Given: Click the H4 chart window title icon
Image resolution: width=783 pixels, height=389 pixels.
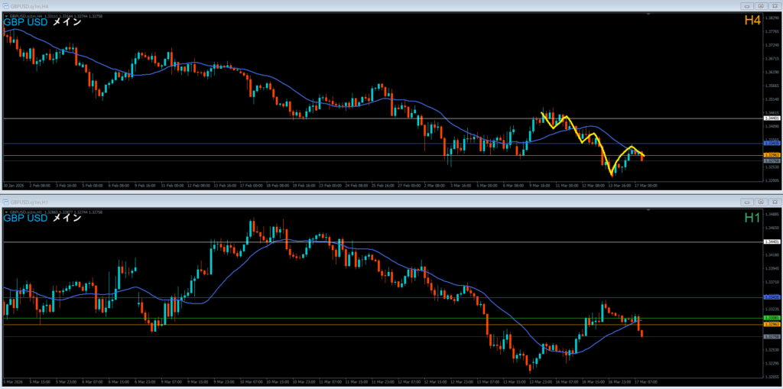Looking at the screenshot, I should click(x=6, y=5).
